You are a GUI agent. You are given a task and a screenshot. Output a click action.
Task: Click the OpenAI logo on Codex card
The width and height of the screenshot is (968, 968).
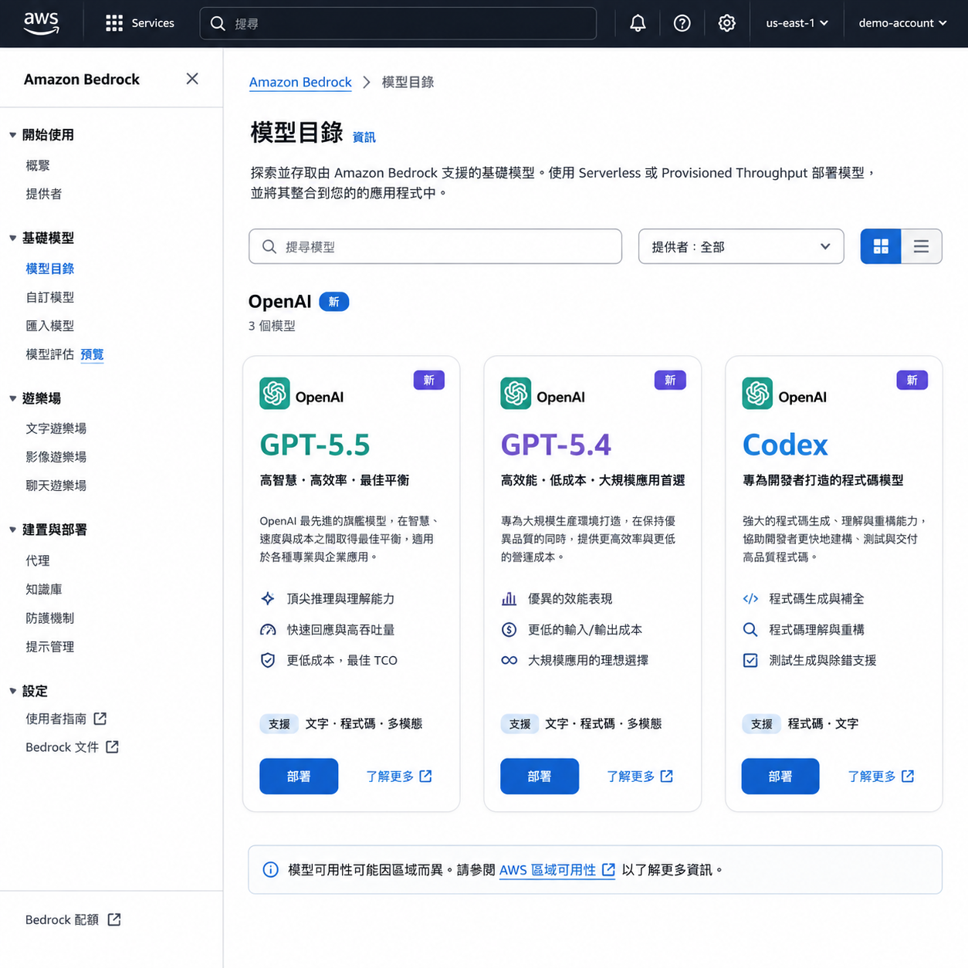click(757, 393)
